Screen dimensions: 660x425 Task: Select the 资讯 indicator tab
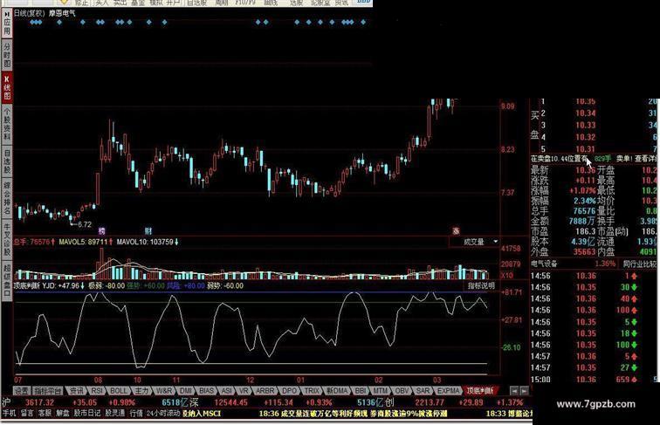point(76,391)
